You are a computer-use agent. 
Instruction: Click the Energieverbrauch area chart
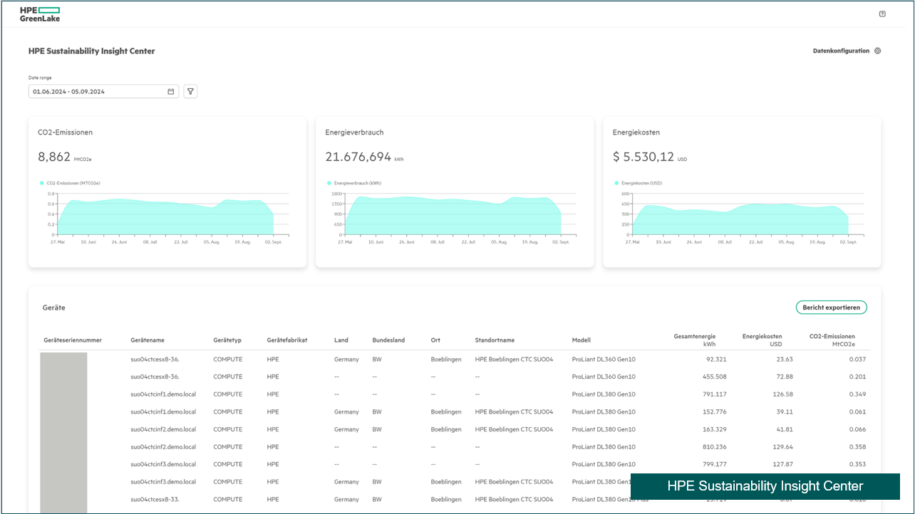tap(453, 216)
